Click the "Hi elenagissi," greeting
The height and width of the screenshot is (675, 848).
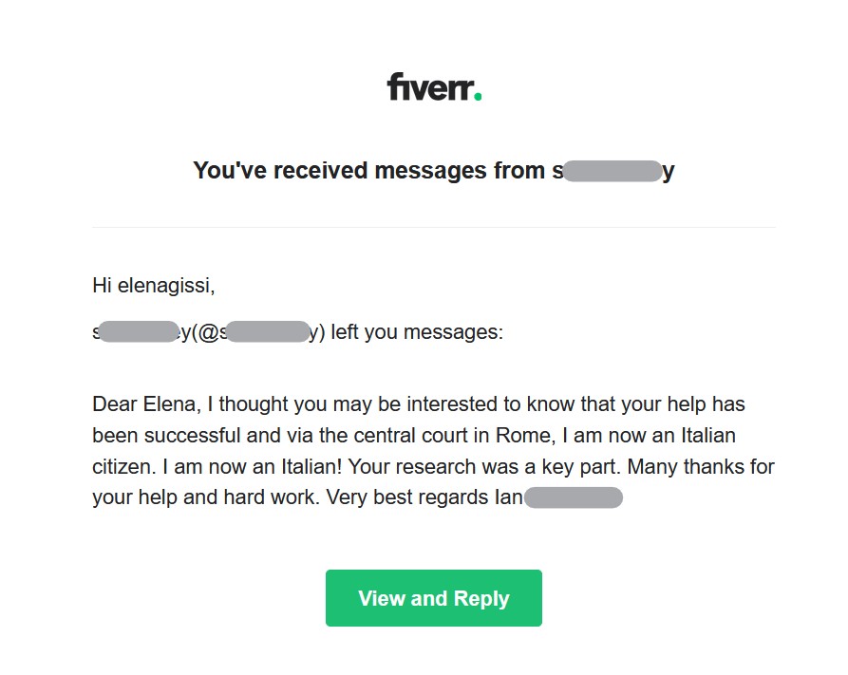146,285
